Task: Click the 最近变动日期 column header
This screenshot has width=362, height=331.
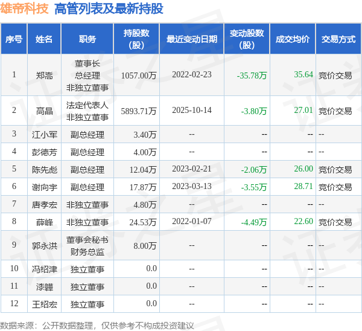Action: click(192, 39)
